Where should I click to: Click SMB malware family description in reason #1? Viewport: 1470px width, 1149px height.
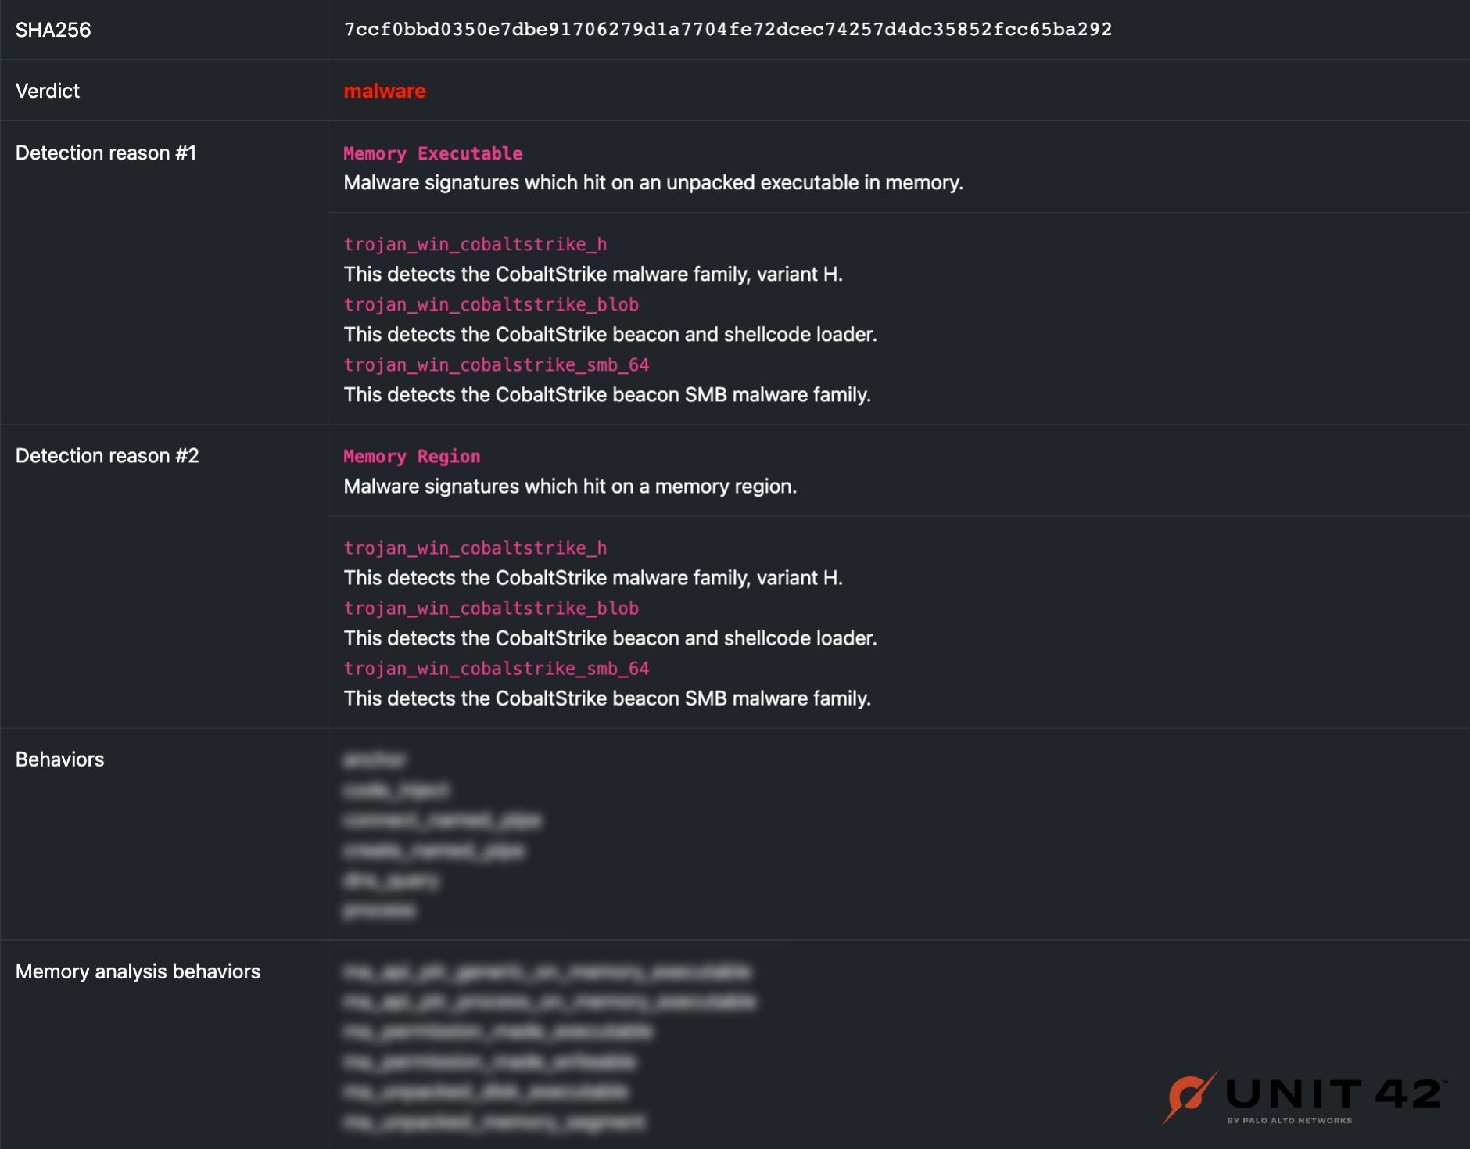pyautogui.click(x=607, y=394)
